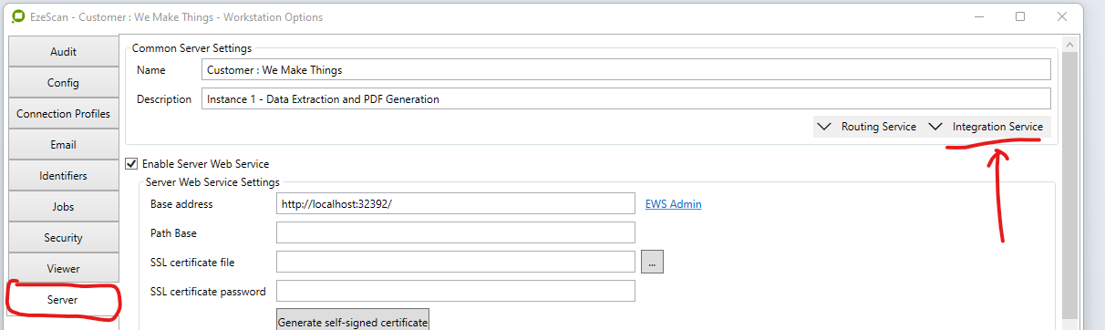
Task: Uncheck Enable Server Web Service
Action: [132, 164]
